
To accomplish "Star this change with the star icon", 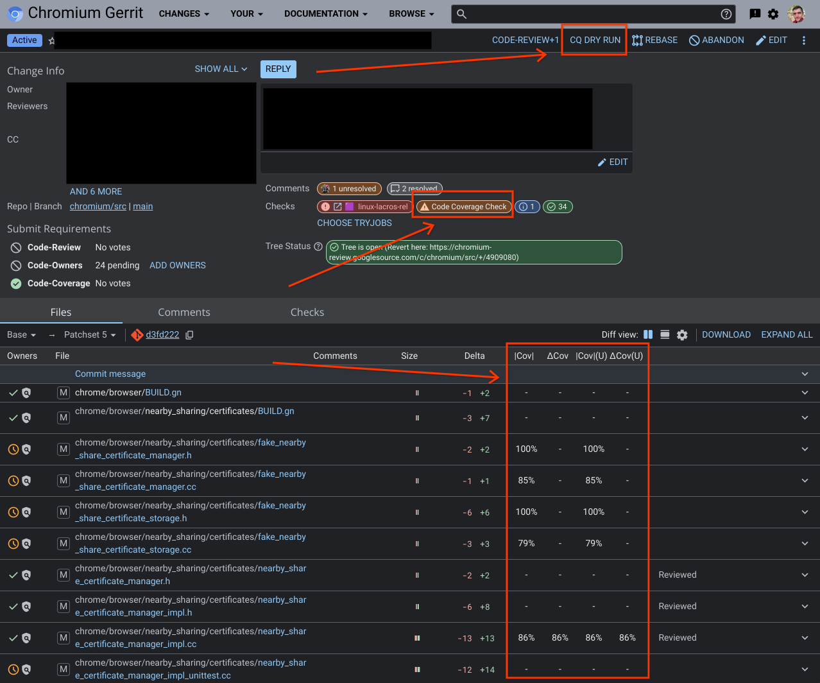I will click(x=51, y=40).
